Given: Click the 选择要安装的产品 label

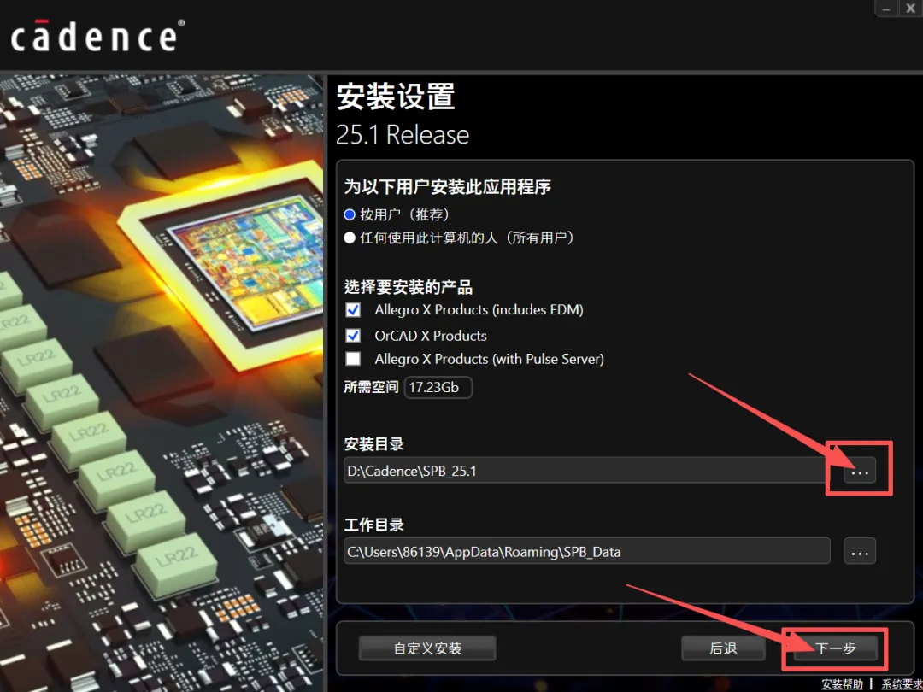Looking at the screenshot, I should click(x=408, y=287).
